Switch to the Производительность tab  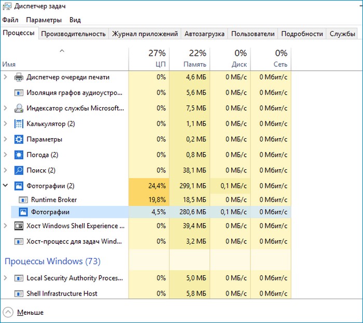[73, 34]
